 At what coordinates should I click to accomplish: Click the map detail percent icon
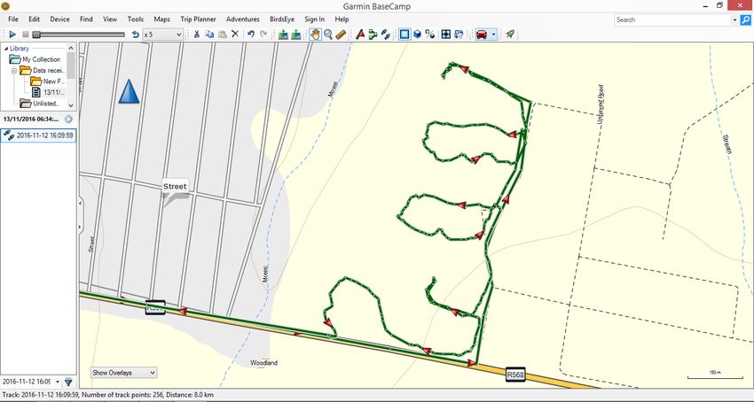pyautogui.click(x=430, y=35)
